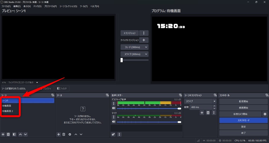The width and height of the screenshot is (269, 143).
Task: Exit OBS with the 終了 button
Action: (243, 133)
